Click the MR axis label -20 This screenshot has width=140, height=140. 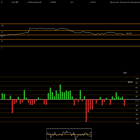click(x=137, y=106)
